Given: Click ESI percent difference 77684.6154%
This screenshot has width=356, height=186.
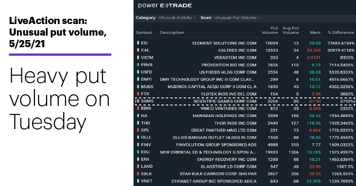Looking at the screenshot, I should pos(341,43).
